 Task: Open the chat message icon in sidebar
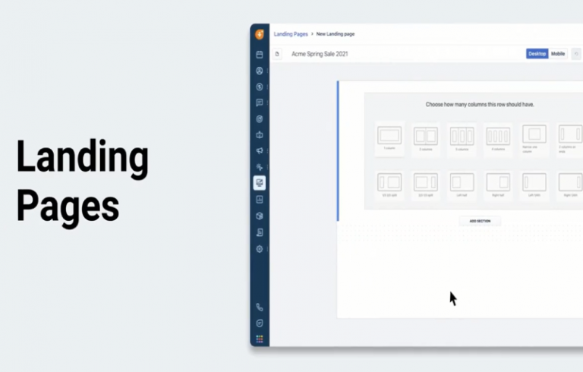click(x=260, y=102)
